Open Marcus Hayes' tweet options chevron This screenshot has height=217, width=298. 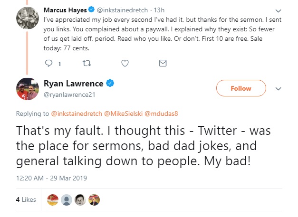click(x=278, y=10)
